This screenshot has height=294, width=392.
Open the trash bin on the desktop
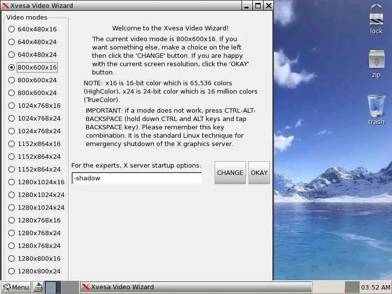click(376, 109)
